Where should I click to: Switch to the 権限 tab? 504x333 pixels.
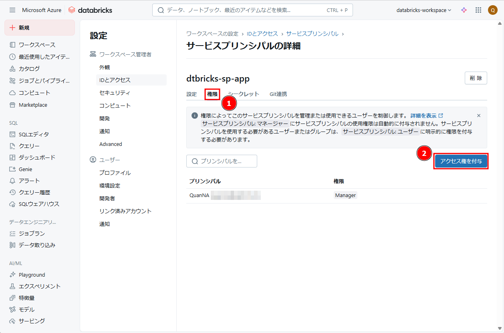click(212, 94)
